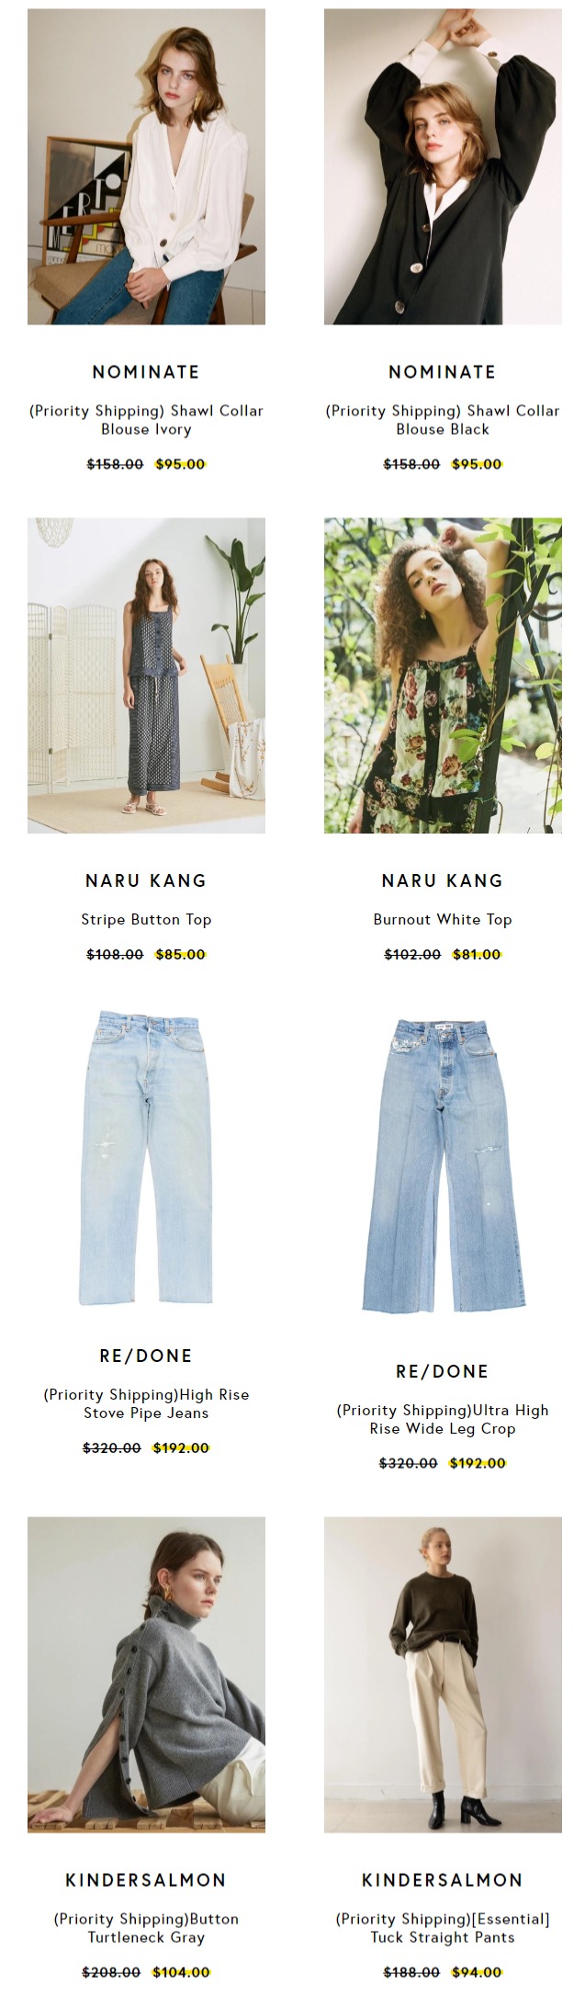585x1997 pixels.
Task: Click the NOMINATE brand above Blouse Ivory
Action: (146, 372)
